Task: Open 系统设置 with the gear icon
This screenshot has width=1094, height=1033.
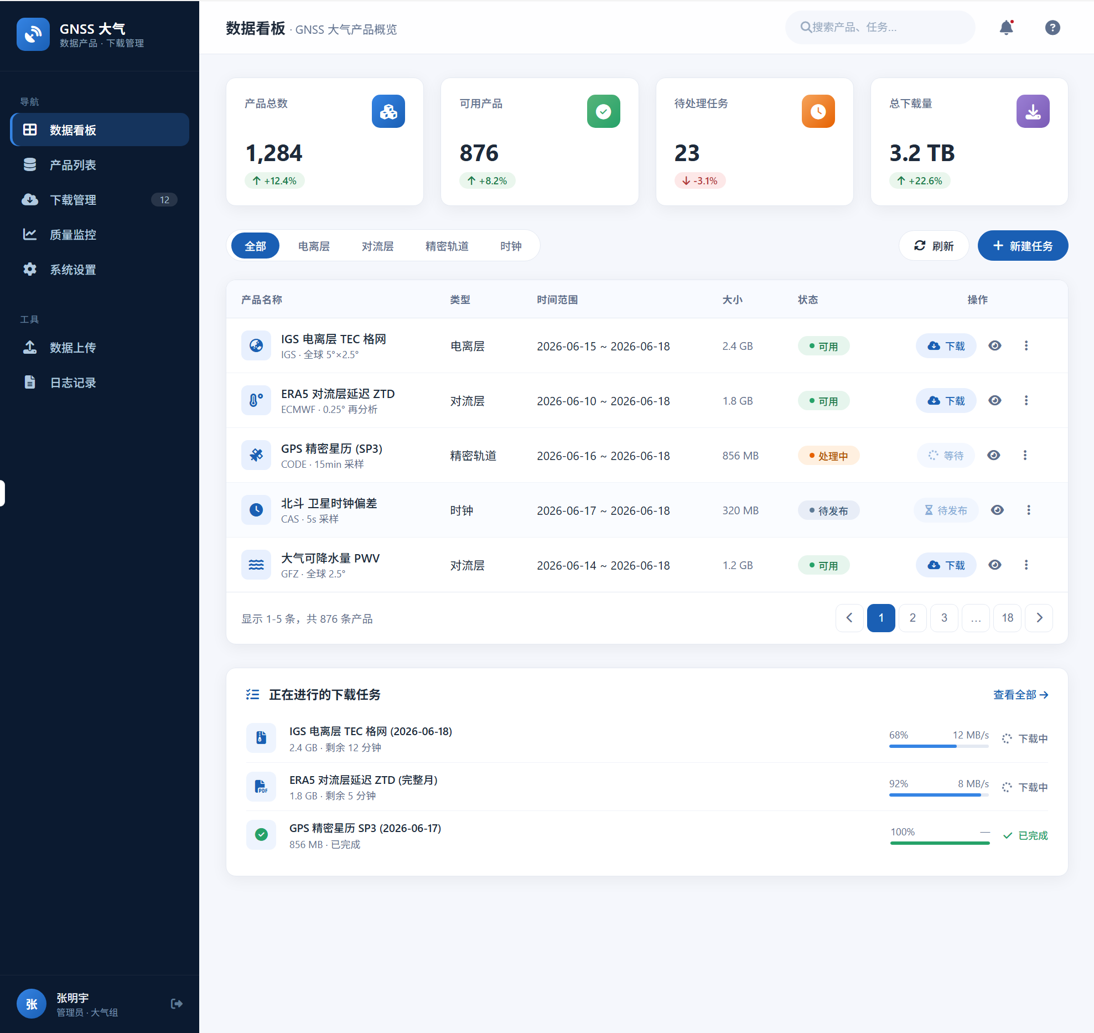Action: 100,270
